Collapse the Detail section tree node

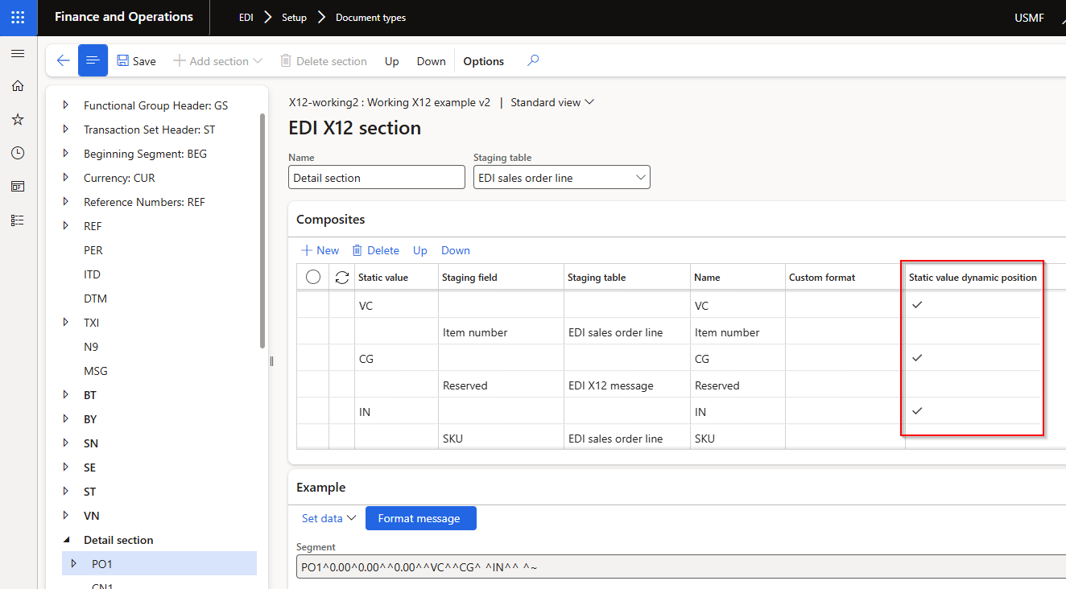65,540
